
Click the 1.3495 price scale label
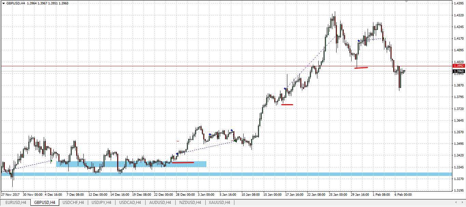[459, 143]
